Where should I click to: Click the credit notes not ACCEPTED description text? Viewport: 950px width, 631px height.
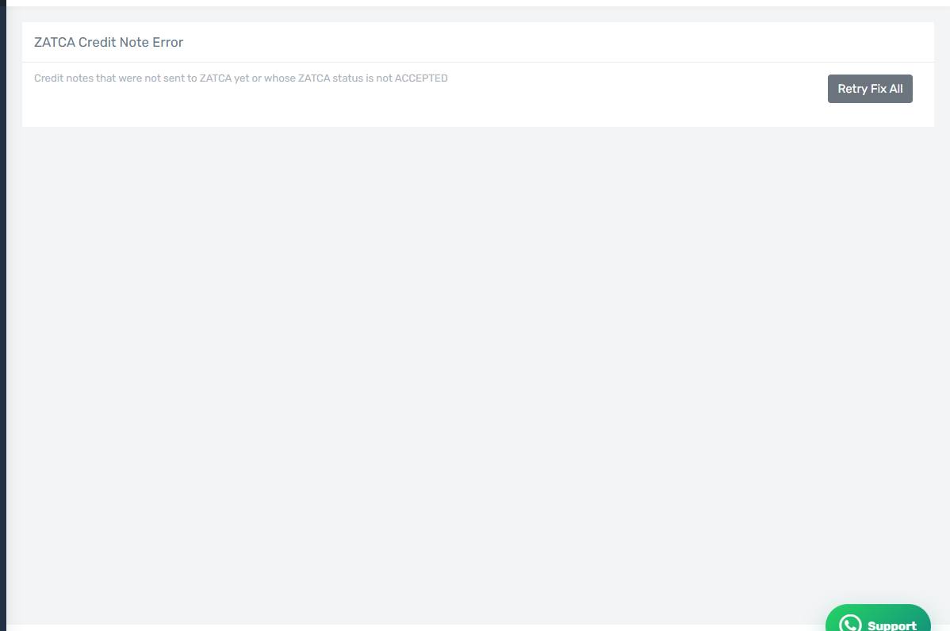(x=240, y=78)
